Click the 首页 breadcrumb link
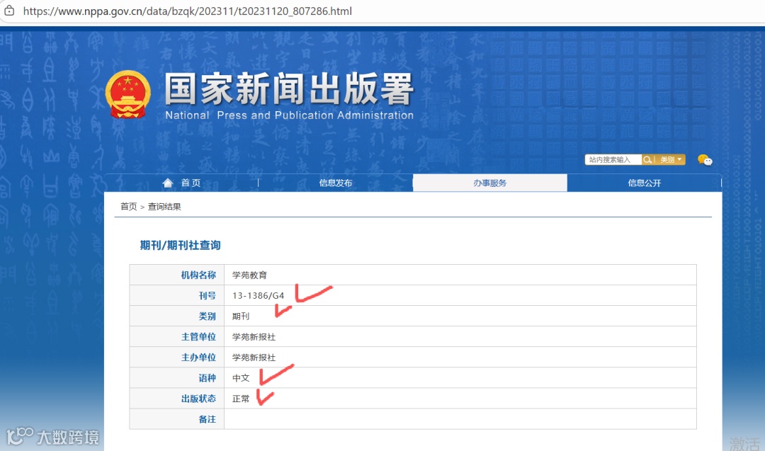Image resolution: width=765 pixels, height=451 pixels. tap(129, 207)
